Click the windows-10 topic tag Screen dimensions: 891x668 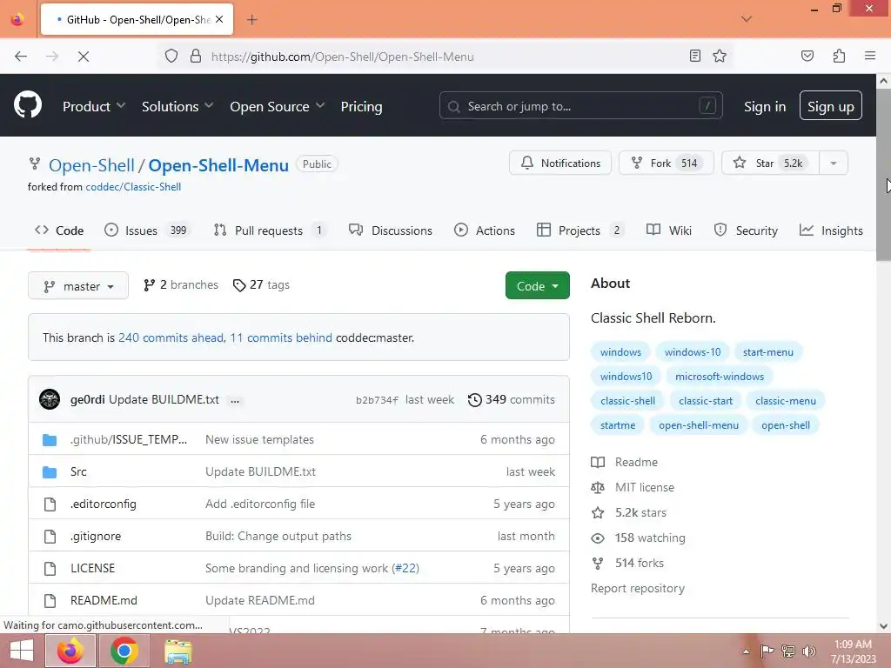pyautogui.click(x=692, y=351)
